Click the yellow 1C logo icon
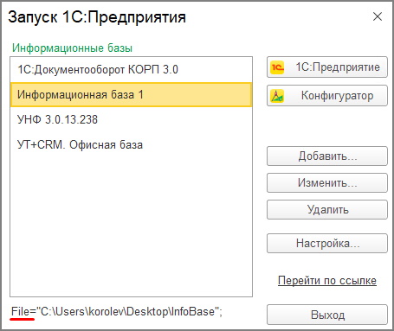The image size is (394, 331). [277, 67]
